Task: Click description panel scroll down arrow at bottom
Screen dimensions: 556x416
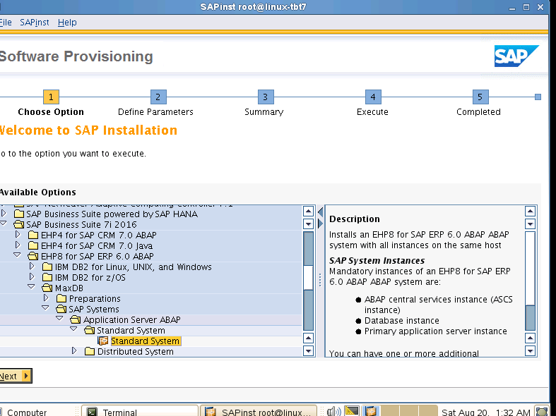Action: click(x=530, y=351)
